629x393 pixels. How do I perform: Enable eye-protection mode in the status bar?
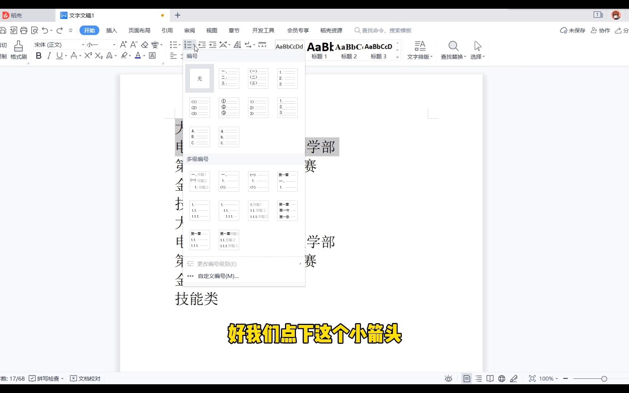coord(448,378)
